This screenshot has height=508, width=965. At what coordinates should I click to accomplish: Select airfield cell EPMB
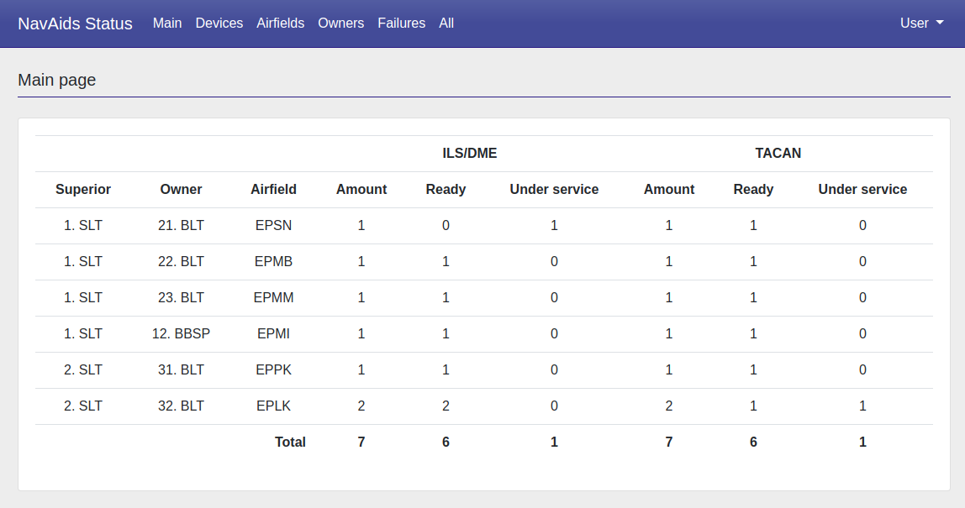273,261
